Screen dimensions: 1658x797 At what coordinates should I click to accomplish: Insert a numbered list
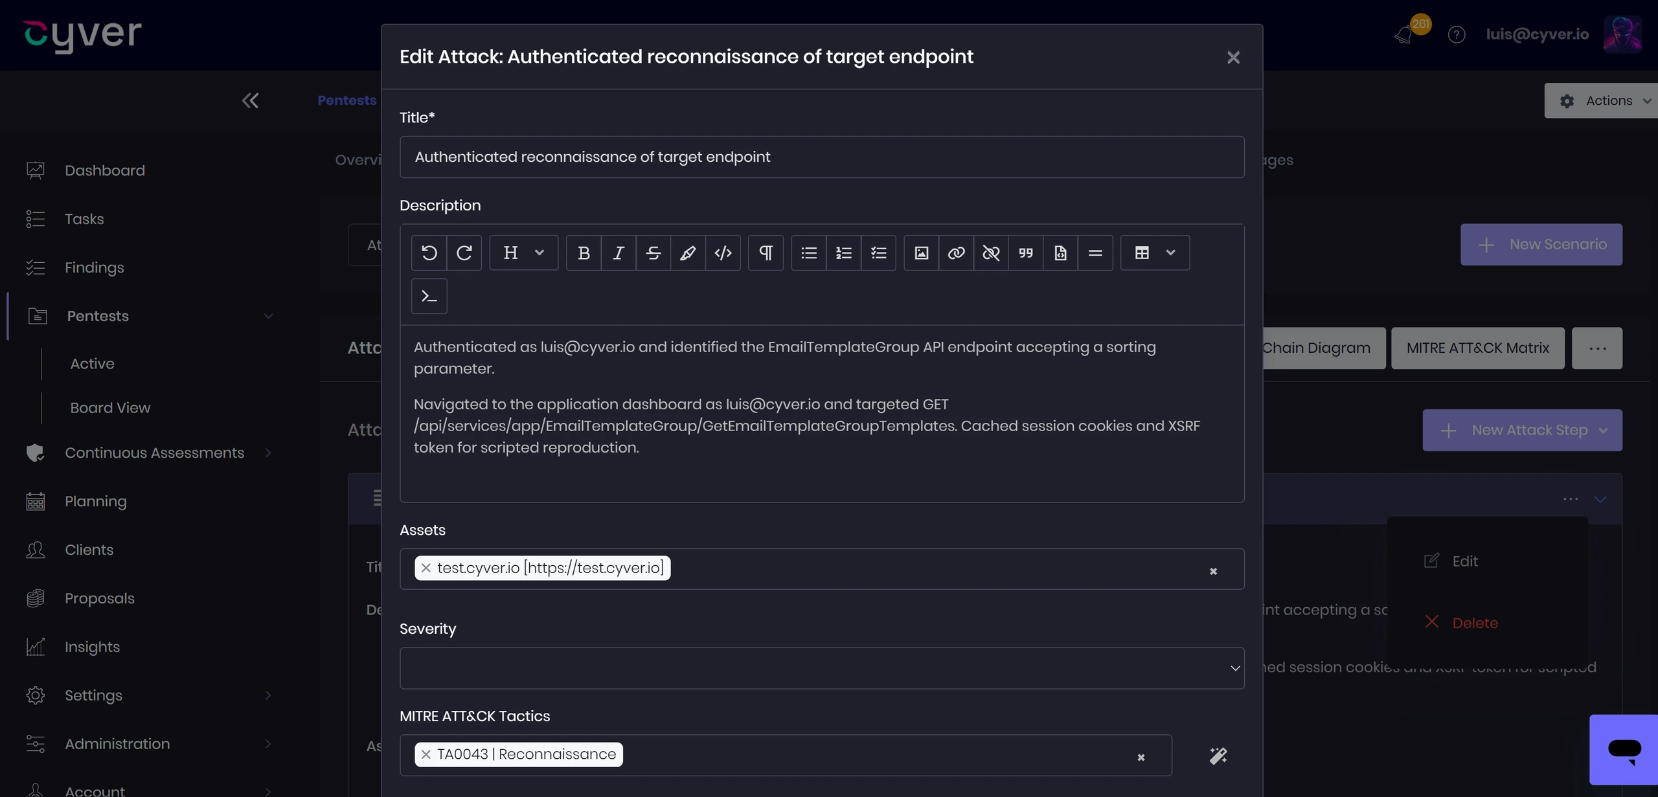844,253
